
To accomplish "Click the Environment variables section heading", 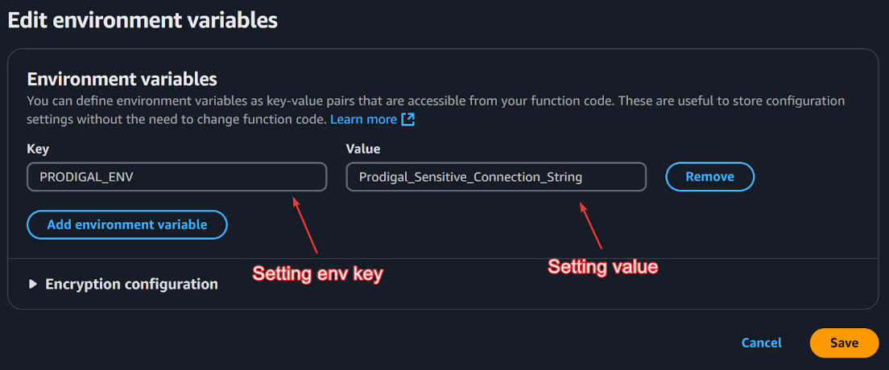I will [x=122, y=79].
